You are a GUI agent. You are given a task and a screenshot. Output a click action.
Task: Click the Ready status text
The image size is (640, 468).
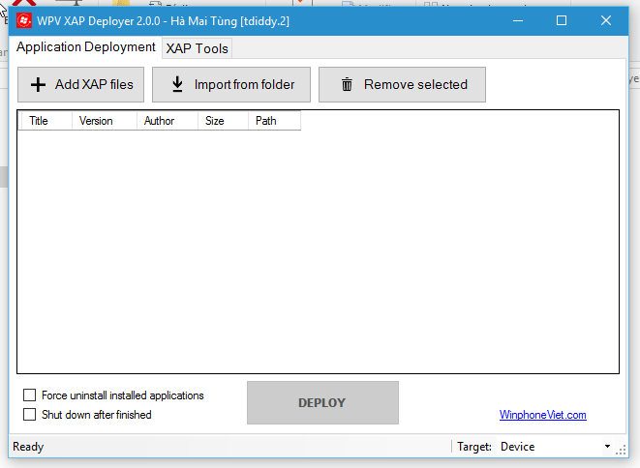[x=28, y=447]
